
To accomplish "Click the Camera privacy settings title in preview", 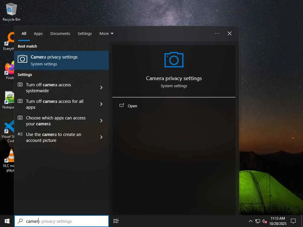I will coord(174,78).
